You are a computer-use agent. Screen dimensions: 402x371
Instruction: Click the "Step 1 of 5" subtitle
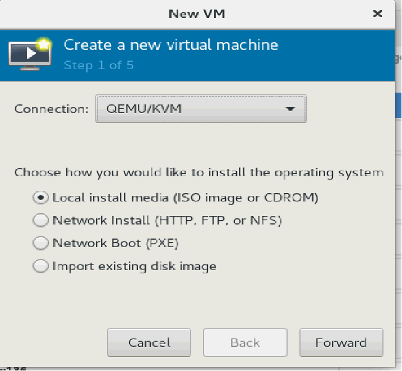pos(99,65)
